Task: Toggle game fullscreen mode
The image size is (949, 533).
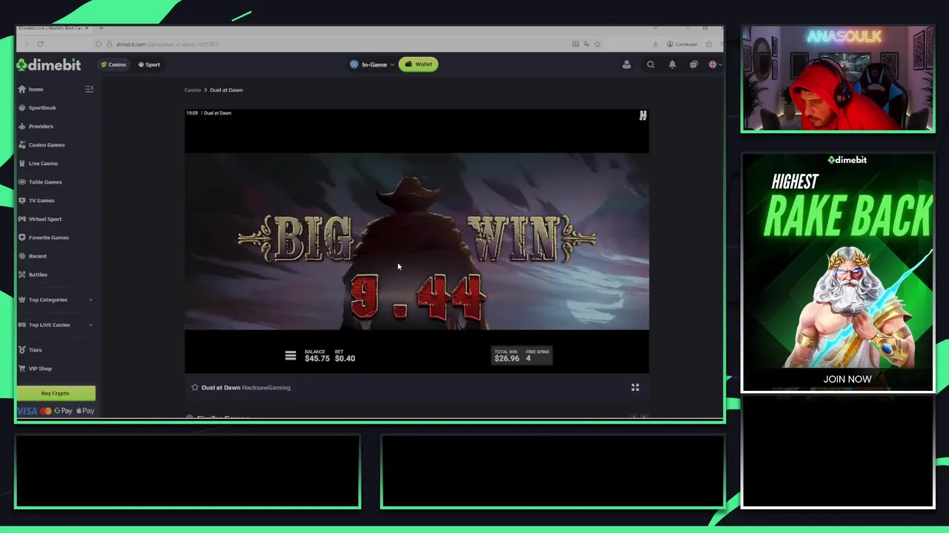Action: 635,387
